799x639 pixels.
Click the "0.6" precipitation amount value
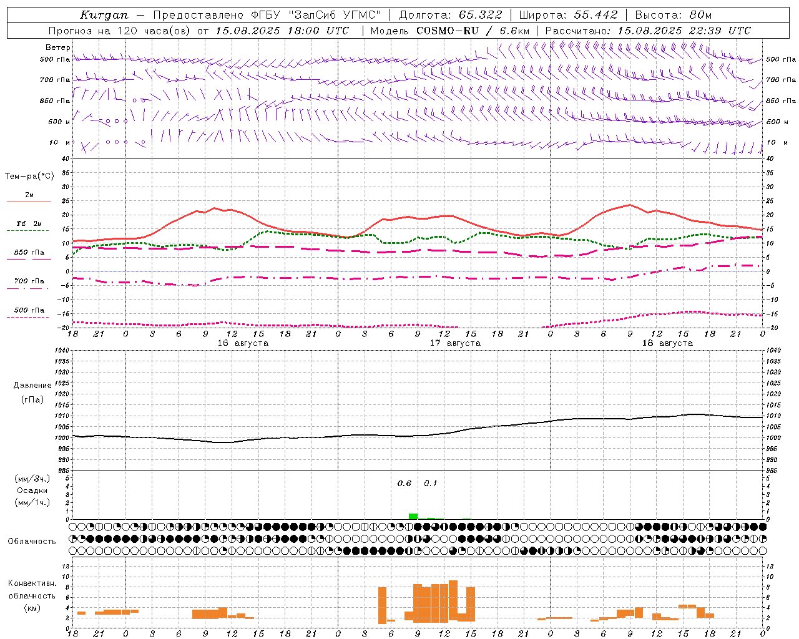tap(404, 484)
